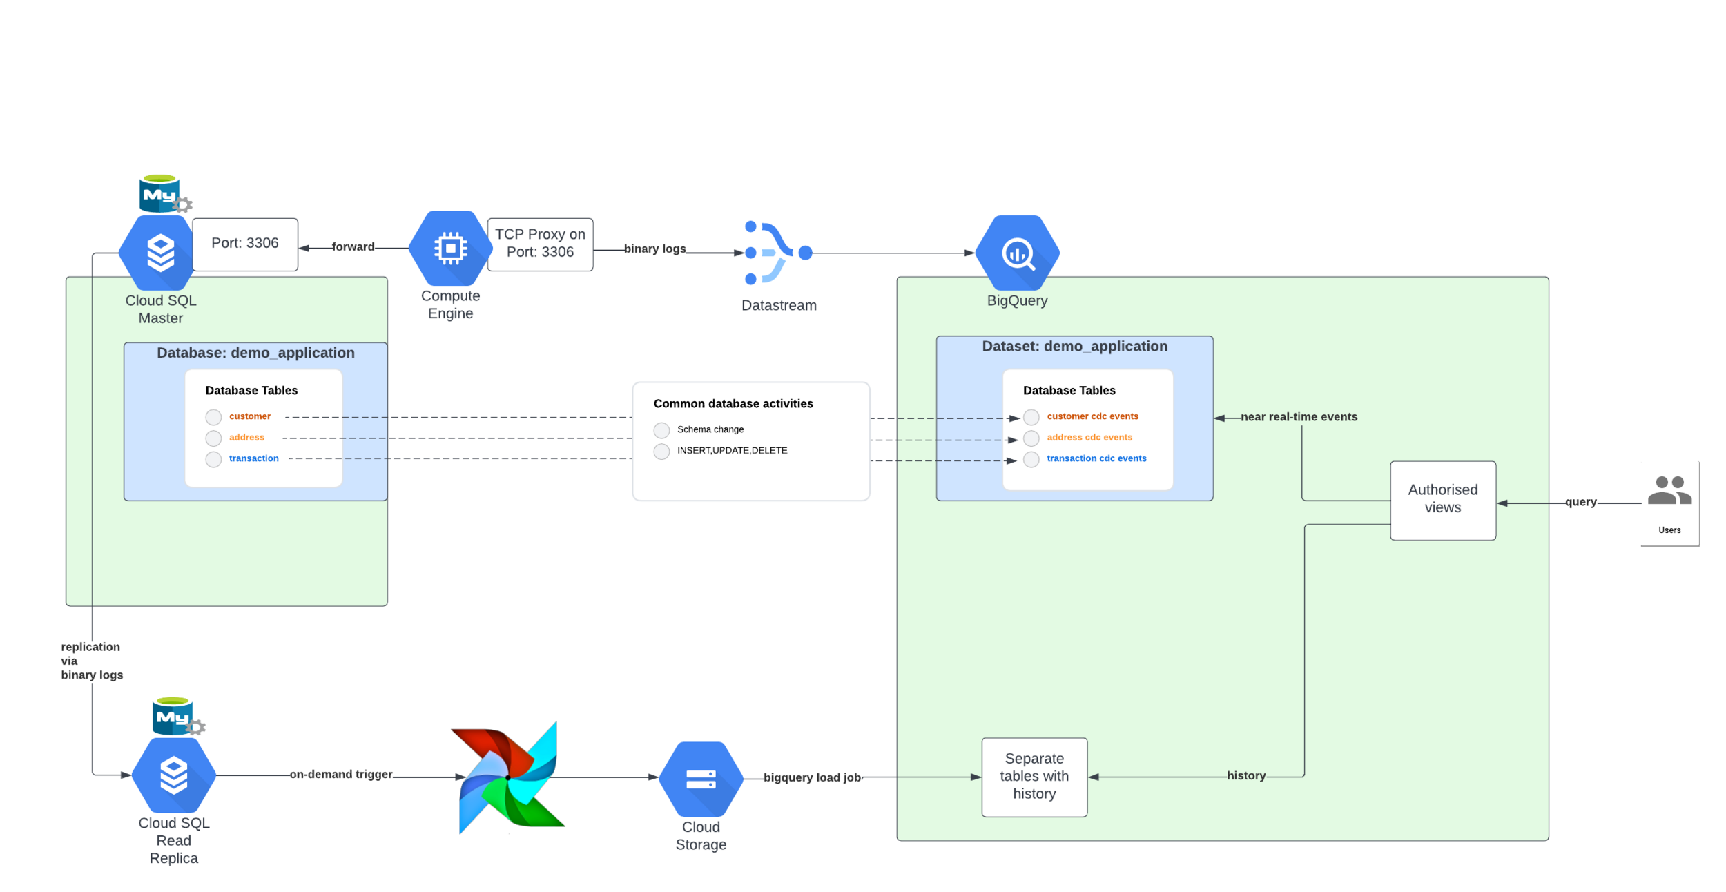
Task: Select the BigQuery hexagon icon
Action: click(x=1016, y=253)
